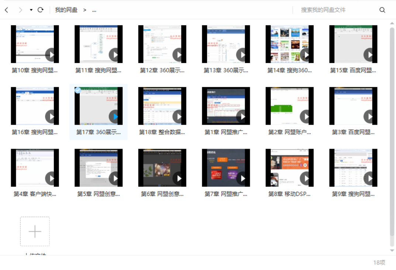This screenshot has height=270, width=396.
Task: Refresh the file list
Action: [x=40, y=10]
